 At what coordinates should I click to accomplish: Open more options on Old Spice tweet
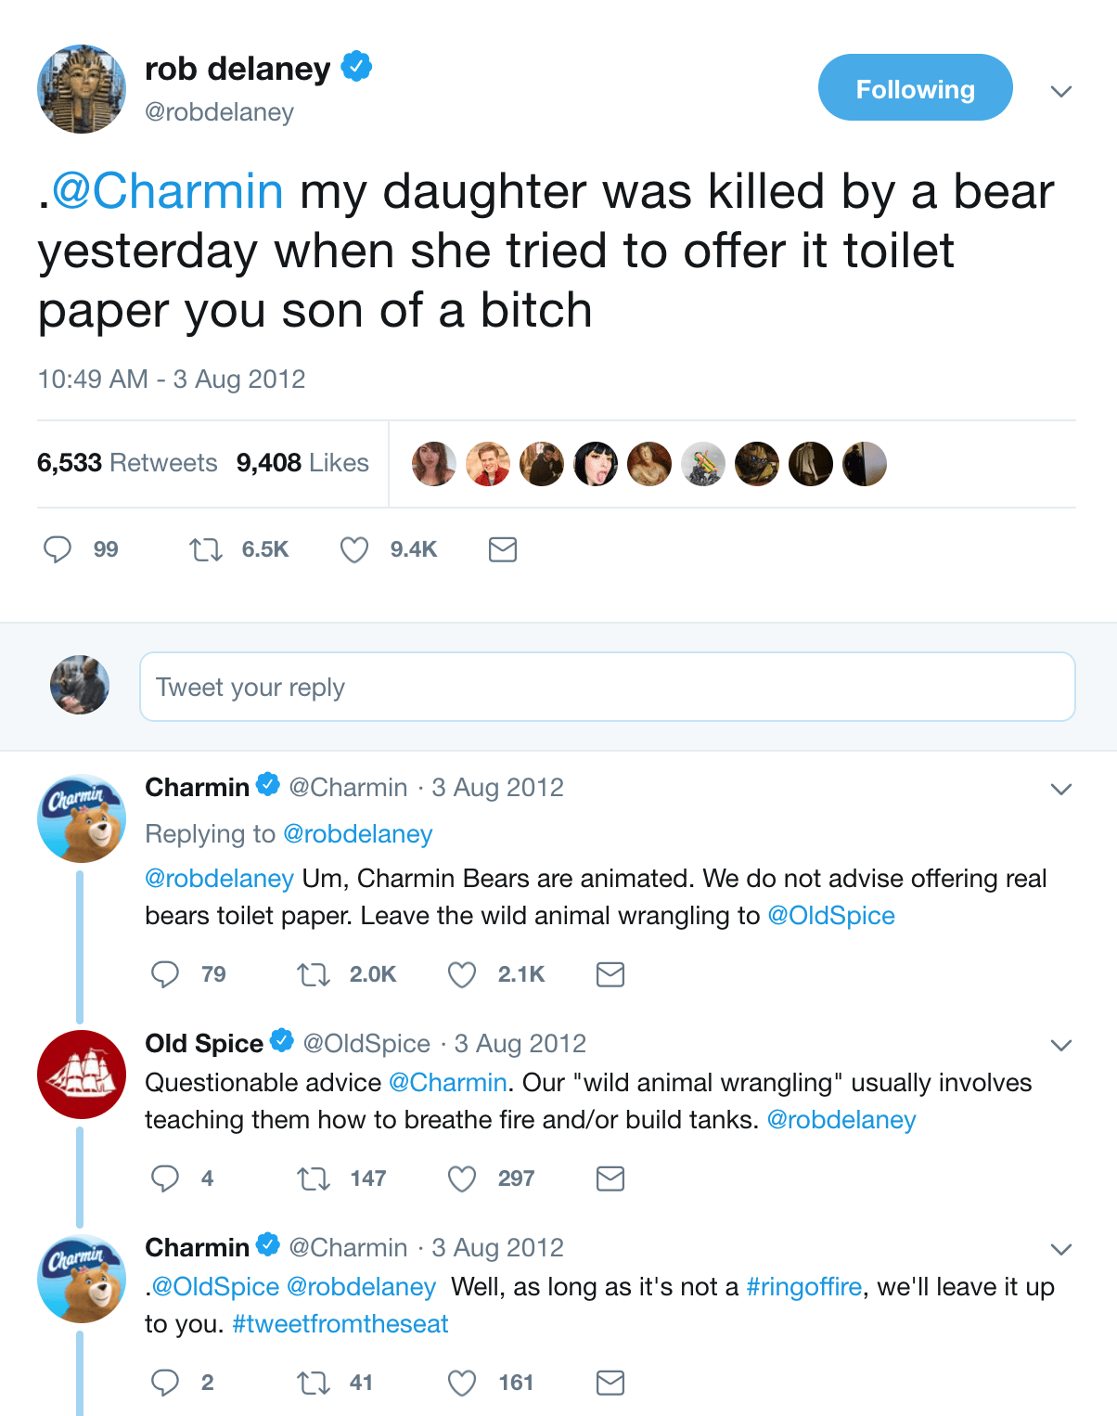(x=1061, y=1045)
